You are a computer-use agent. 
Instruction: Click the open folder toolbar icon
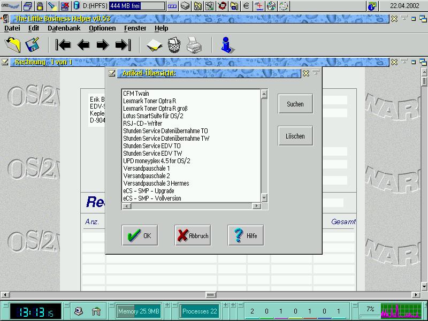pos(12,44)
